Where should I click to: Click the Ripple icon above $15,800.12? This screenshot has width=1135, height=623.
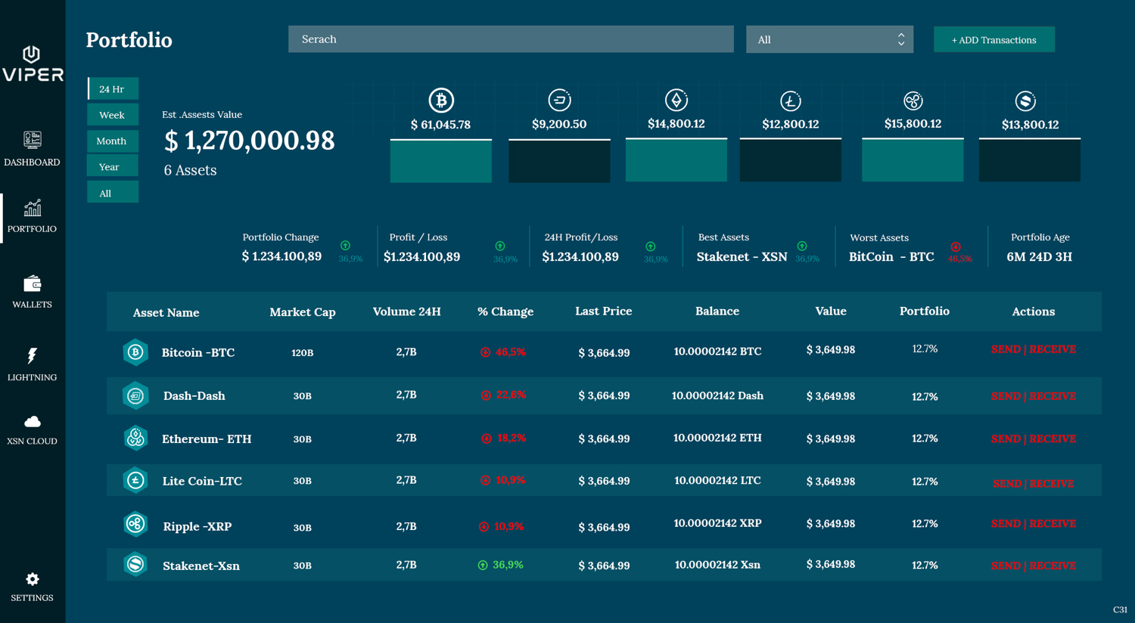(913, 101)
